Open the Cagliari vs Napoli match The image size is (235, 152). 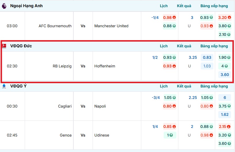pos(83,106)
